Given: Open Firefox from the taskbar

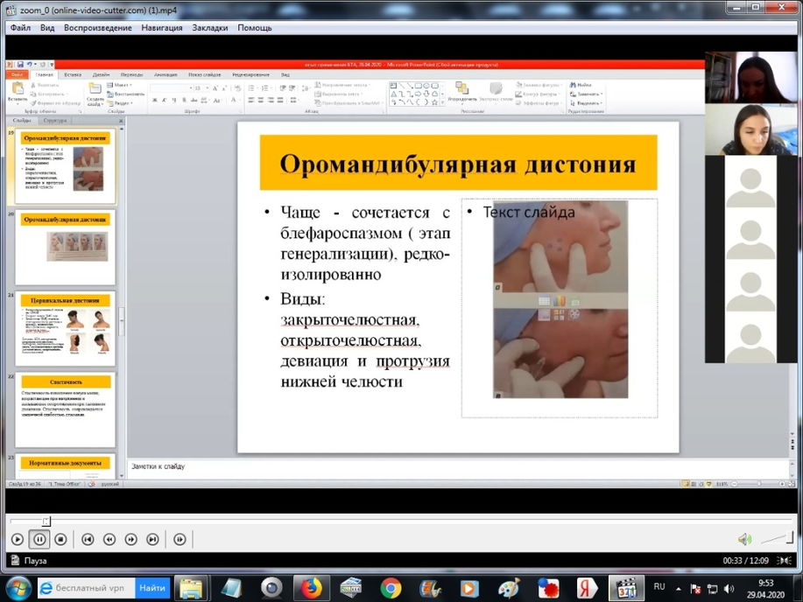Looking at the screenshot, I should pos(310,588).
